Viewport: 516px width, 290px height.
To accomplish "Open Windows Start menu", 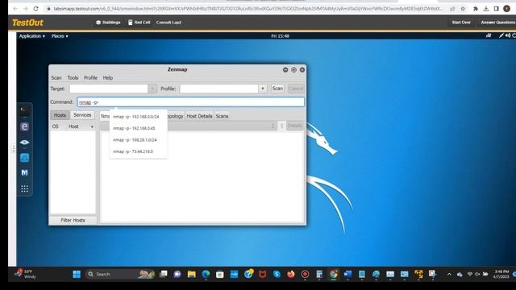I will [77, 274].
